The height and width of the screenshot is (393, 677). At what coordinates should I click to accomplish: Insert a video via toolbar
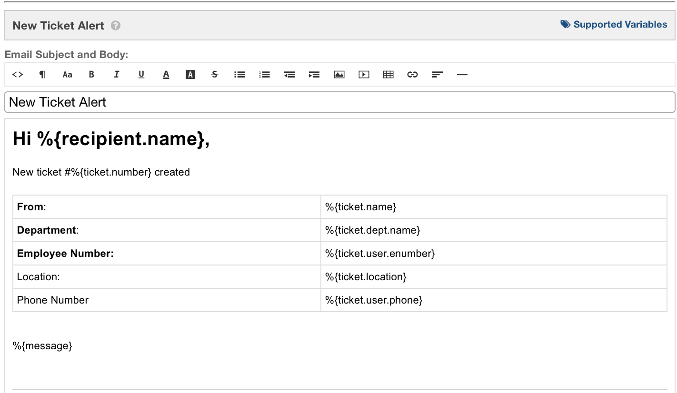[364, 74]
